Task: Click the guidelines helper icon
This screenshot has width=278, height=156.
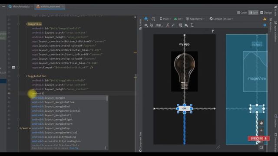Action: click(x=192, y=25)
